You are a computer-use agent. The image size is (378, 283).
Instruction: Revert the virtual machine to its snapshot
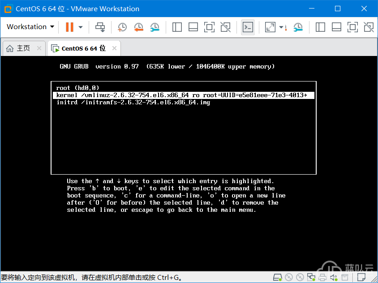click(x=139, y=27)
